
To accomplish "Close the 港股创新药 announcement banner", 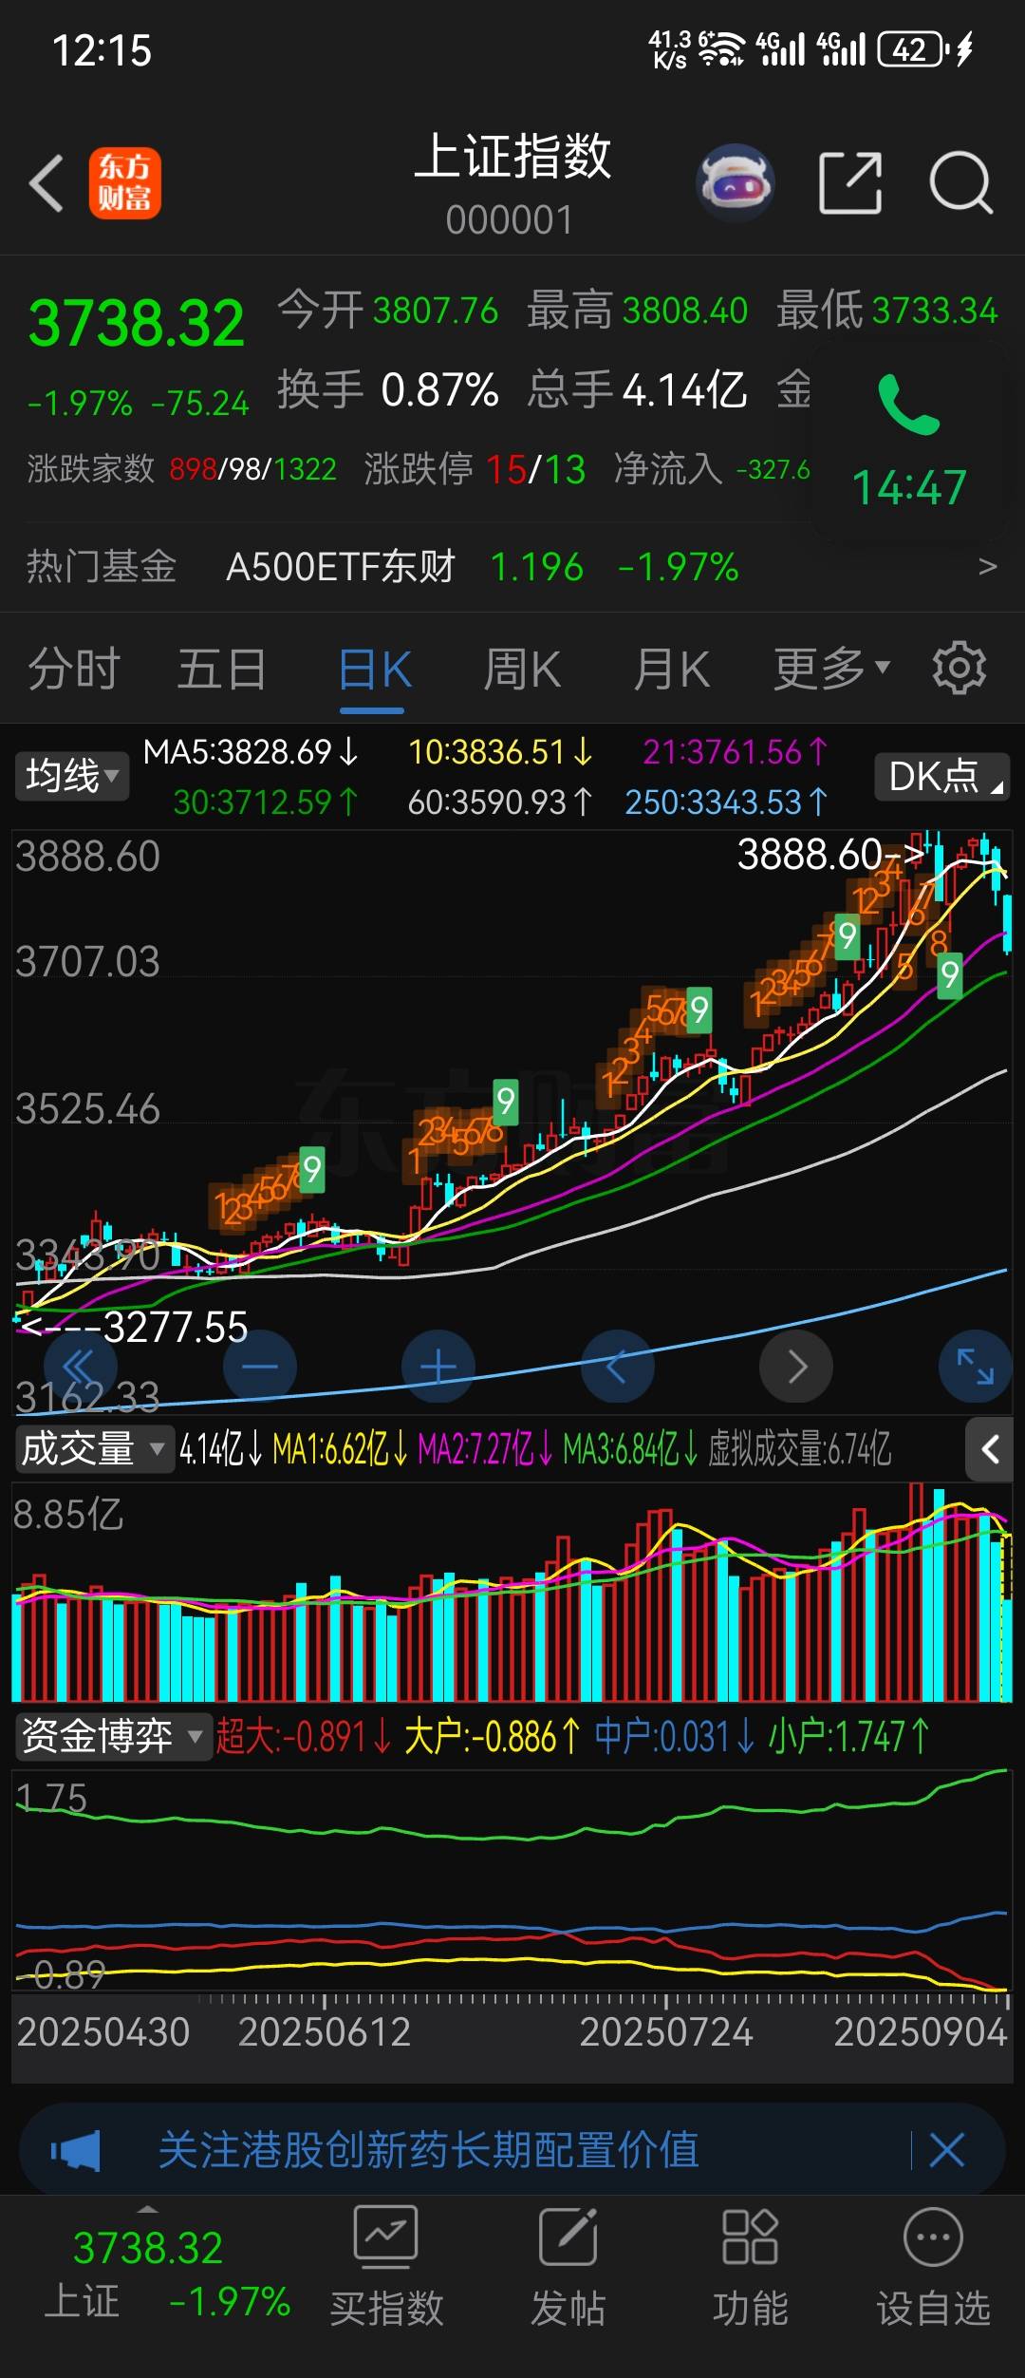I will (x=946, y=2151).
